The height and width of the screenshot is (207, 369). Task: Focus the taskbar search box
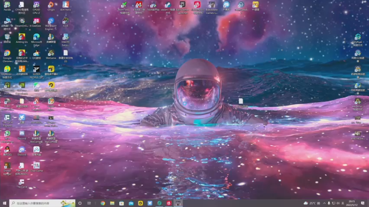point(42,203)
